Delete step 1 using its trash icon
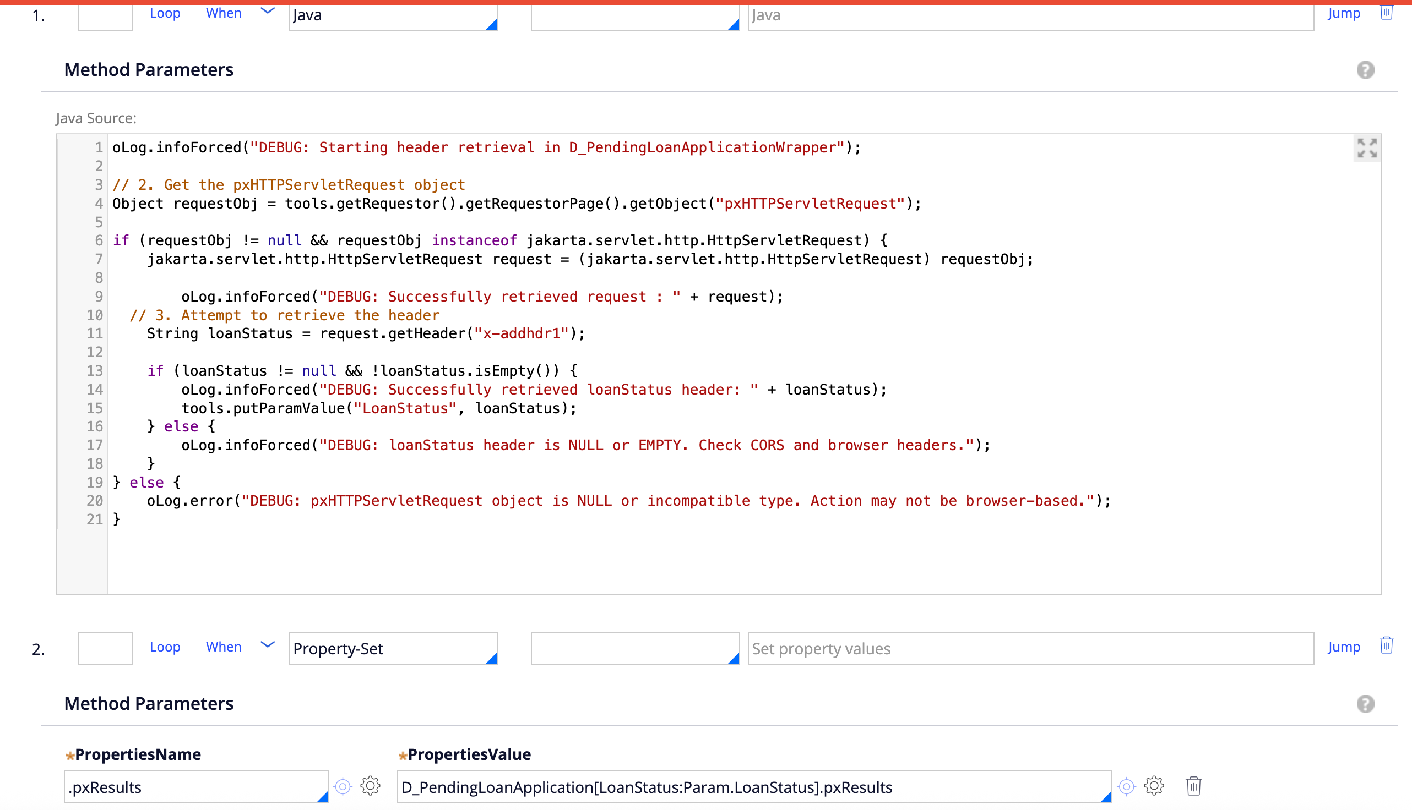 click(x=1386, y=12)
